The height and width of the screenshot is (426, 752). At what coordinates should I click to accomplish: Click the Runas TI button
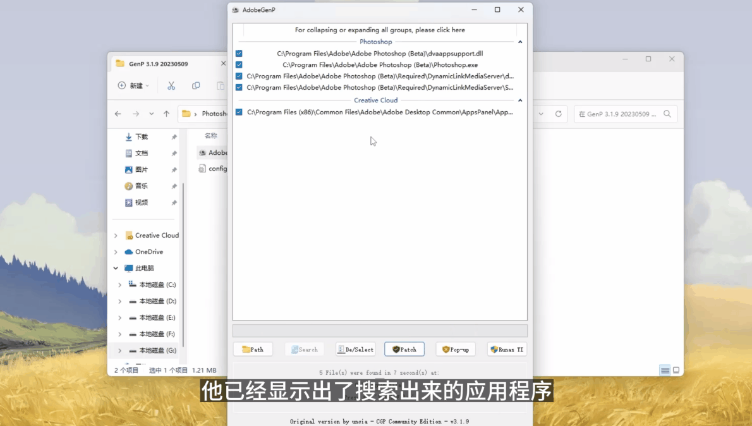click(507, 350)
